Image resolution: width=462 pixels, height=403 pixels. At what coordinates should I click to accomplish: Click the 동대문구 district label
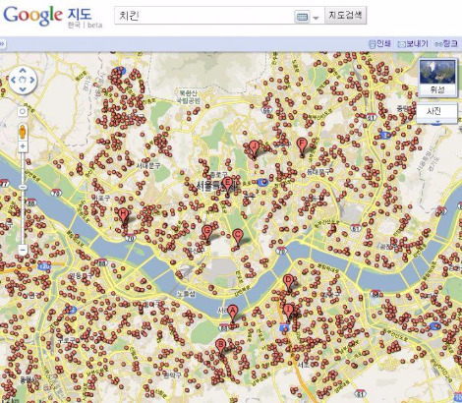(x=318, y=171)
